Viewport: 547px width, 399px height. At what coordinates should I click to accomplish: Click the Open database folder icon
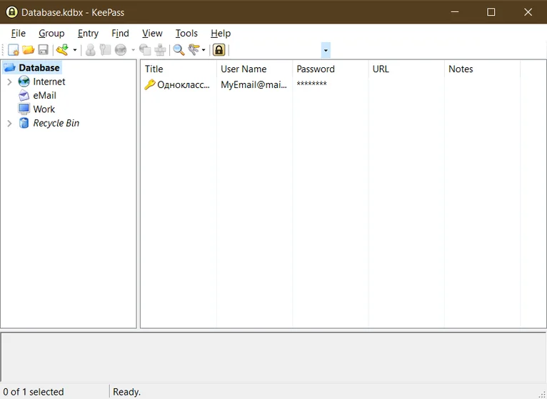coord(29,50)
